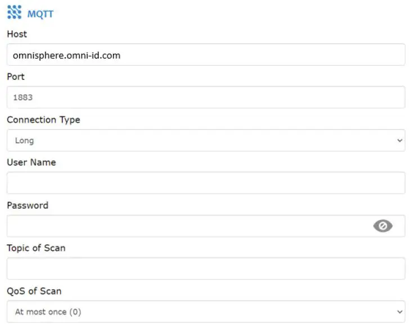This screenshot has width=409, height=326.
Task: Click the MQTT section heading text
Action: coord(40,13)
